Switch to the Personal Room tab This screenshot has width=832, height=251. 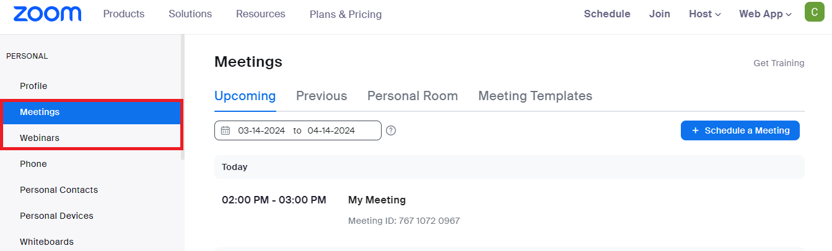[413, 96]
